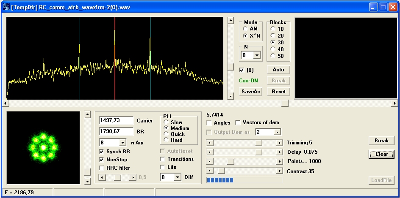Enable the Angles checkbox
Viewport: 400px width, 198px height.
pyautogui.click(x=209, y=123)
